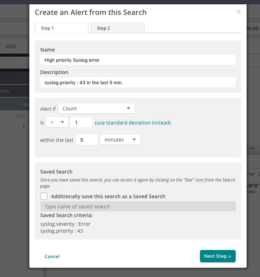Image resolution: width=260 pixels, height=277 pixels.
Task: Click the Name field label
Action: click(x=47, y=50)
